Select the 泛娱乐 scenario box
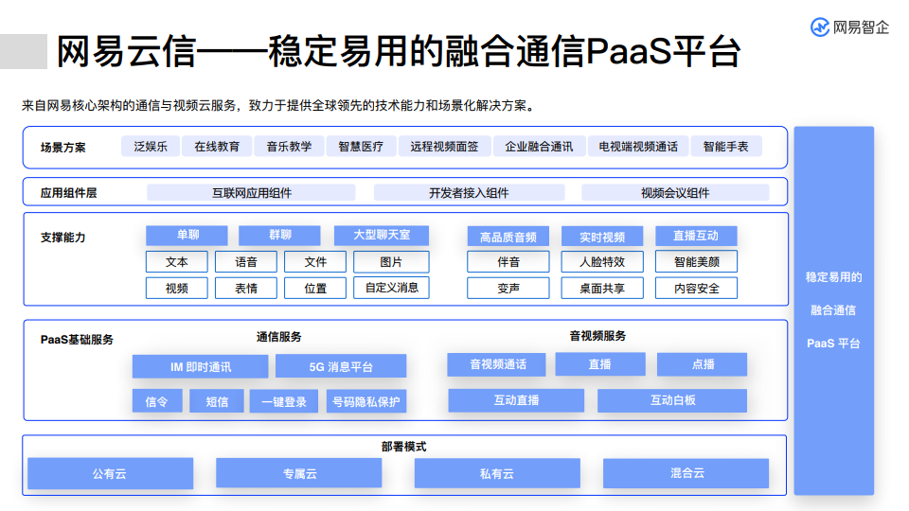 tap(151, 147)
